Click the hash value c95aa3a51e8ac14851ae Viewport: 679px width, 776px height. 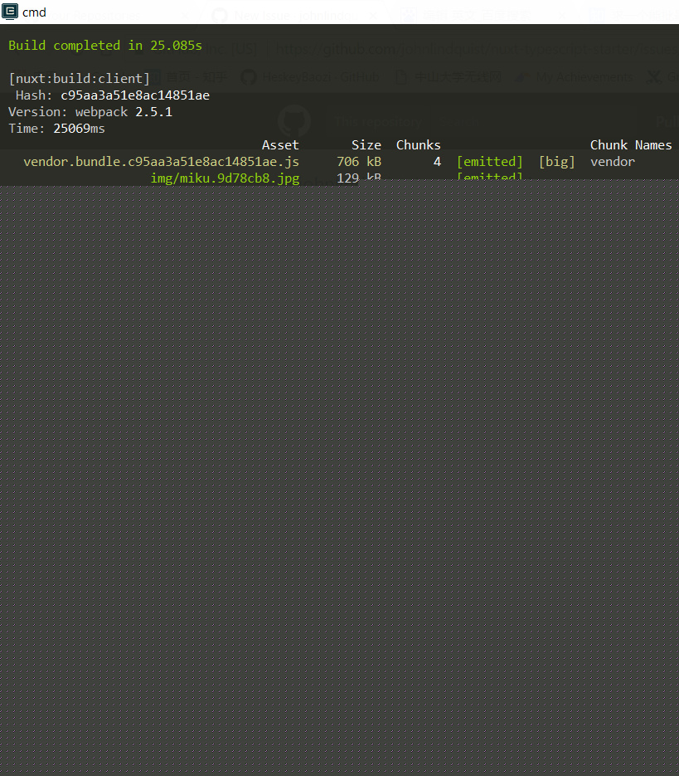pos(135,95)
